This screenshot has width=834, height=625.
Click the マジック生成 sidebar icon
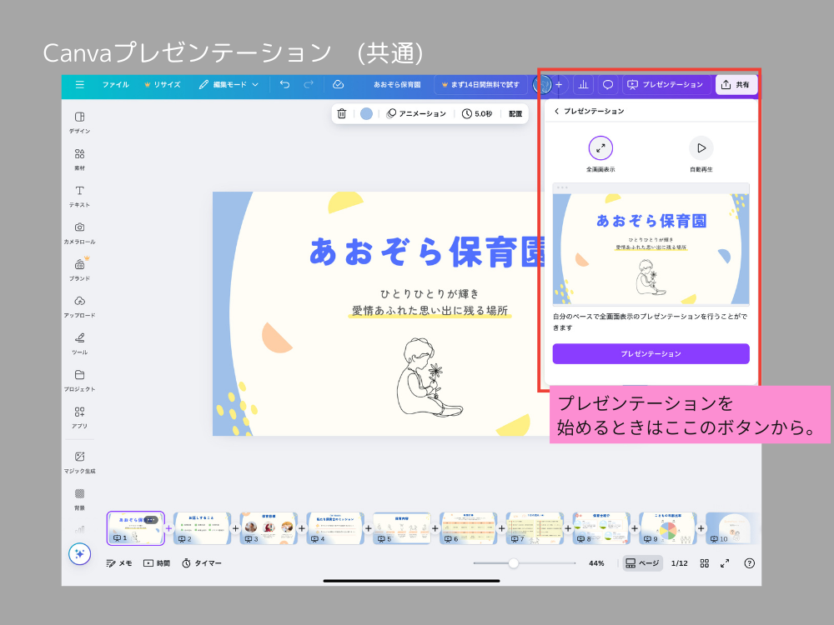(79, 461)
